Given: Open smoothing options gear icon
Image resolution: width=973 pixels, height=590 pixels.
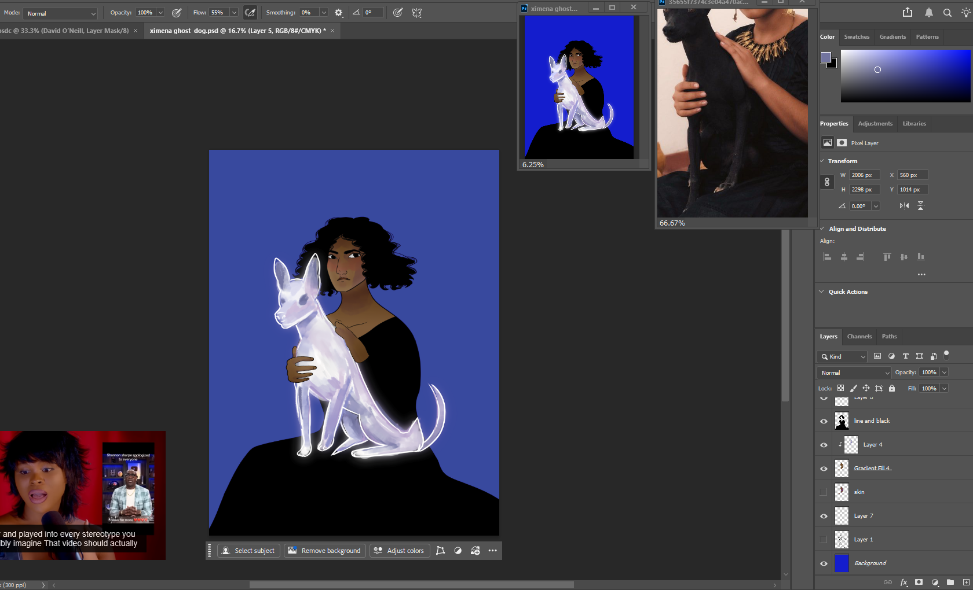Looking at the screenshot, I should coord(339,13).
